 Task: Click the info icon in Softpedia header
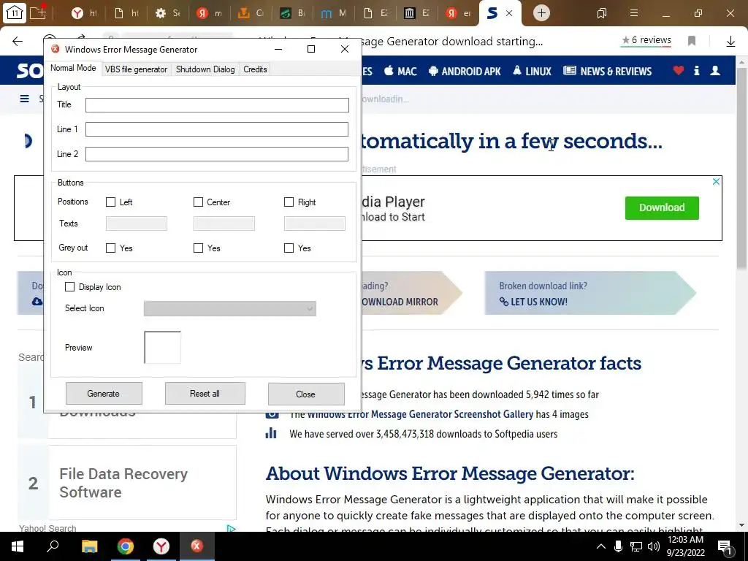click(696, 71)
